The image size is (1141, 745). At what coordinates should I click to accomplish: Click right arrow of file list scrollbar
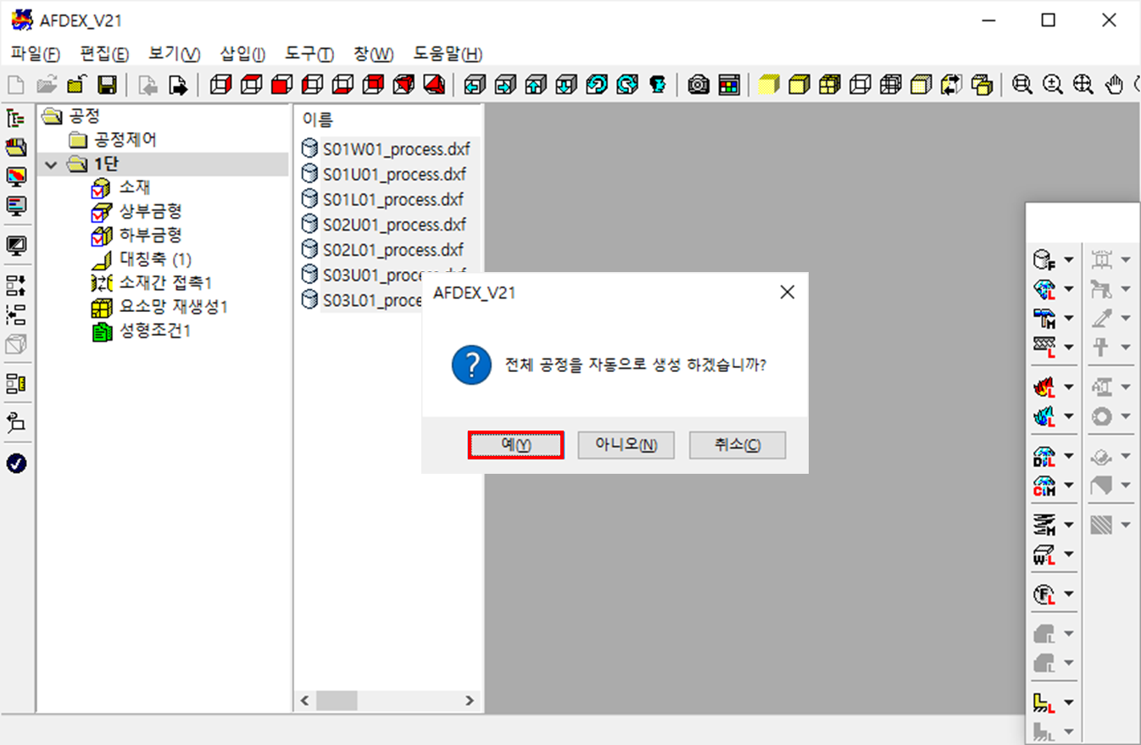[x=470, y=701]
